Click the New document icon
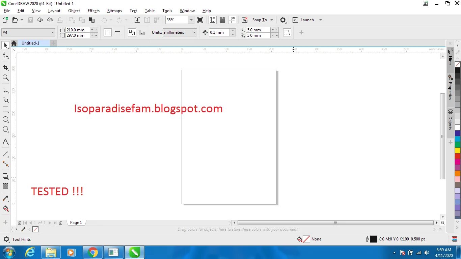Image resolution: width=461 pixels, height=259 pixels. [x=5, y=20]
